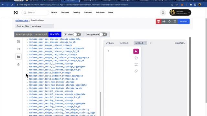Screen dimensions: 207x116
Task: Follow the roshaan.near breadcrumb link
Action: pos(22,20)
